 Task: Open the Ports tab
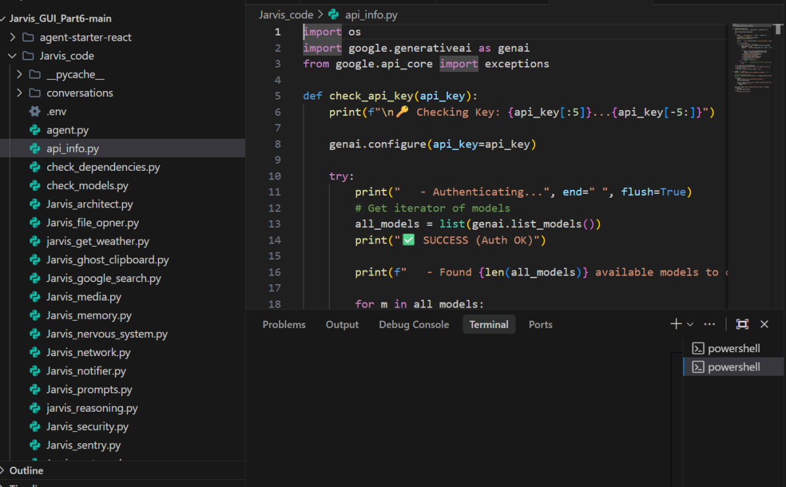(x=540, y=325)
